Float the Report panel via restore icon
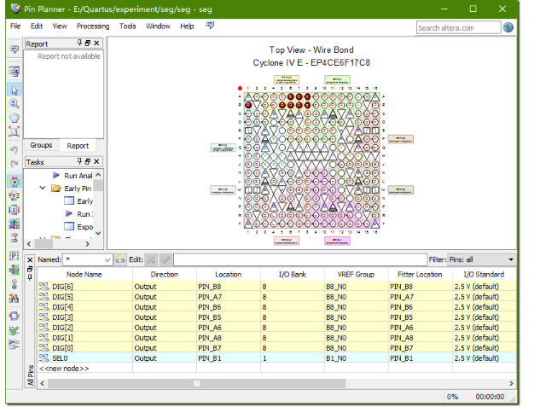The image size is (540, 407). tap(88, 43)
